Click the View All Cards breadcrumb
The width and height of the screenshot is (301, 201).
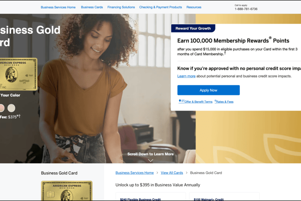(x=172, y=173)
